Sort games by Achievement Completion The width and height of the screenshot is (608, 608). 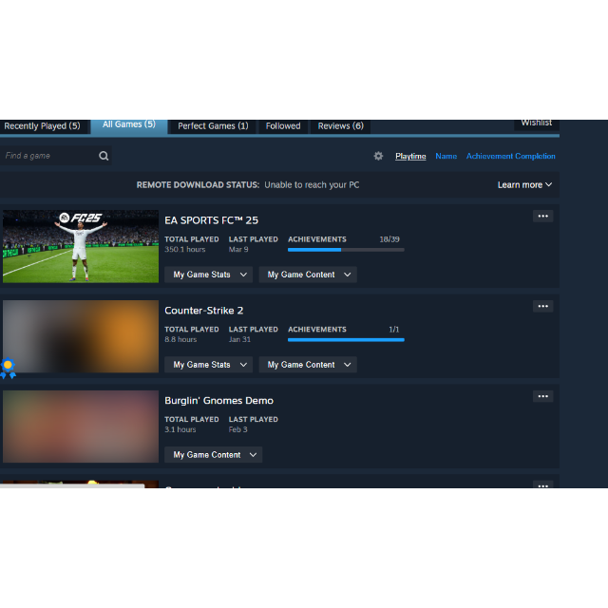[511, 156]
